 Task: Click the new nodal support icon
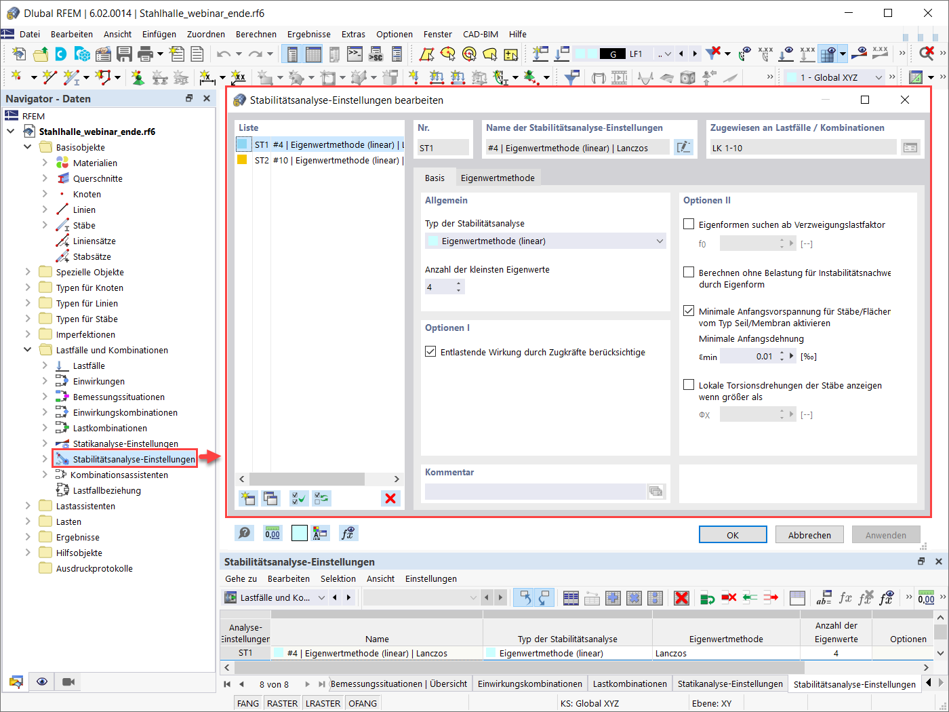pos(138,77)
